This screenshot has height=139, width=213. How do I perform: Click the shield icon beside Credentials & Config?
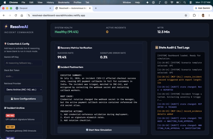(x=5, y=44)
